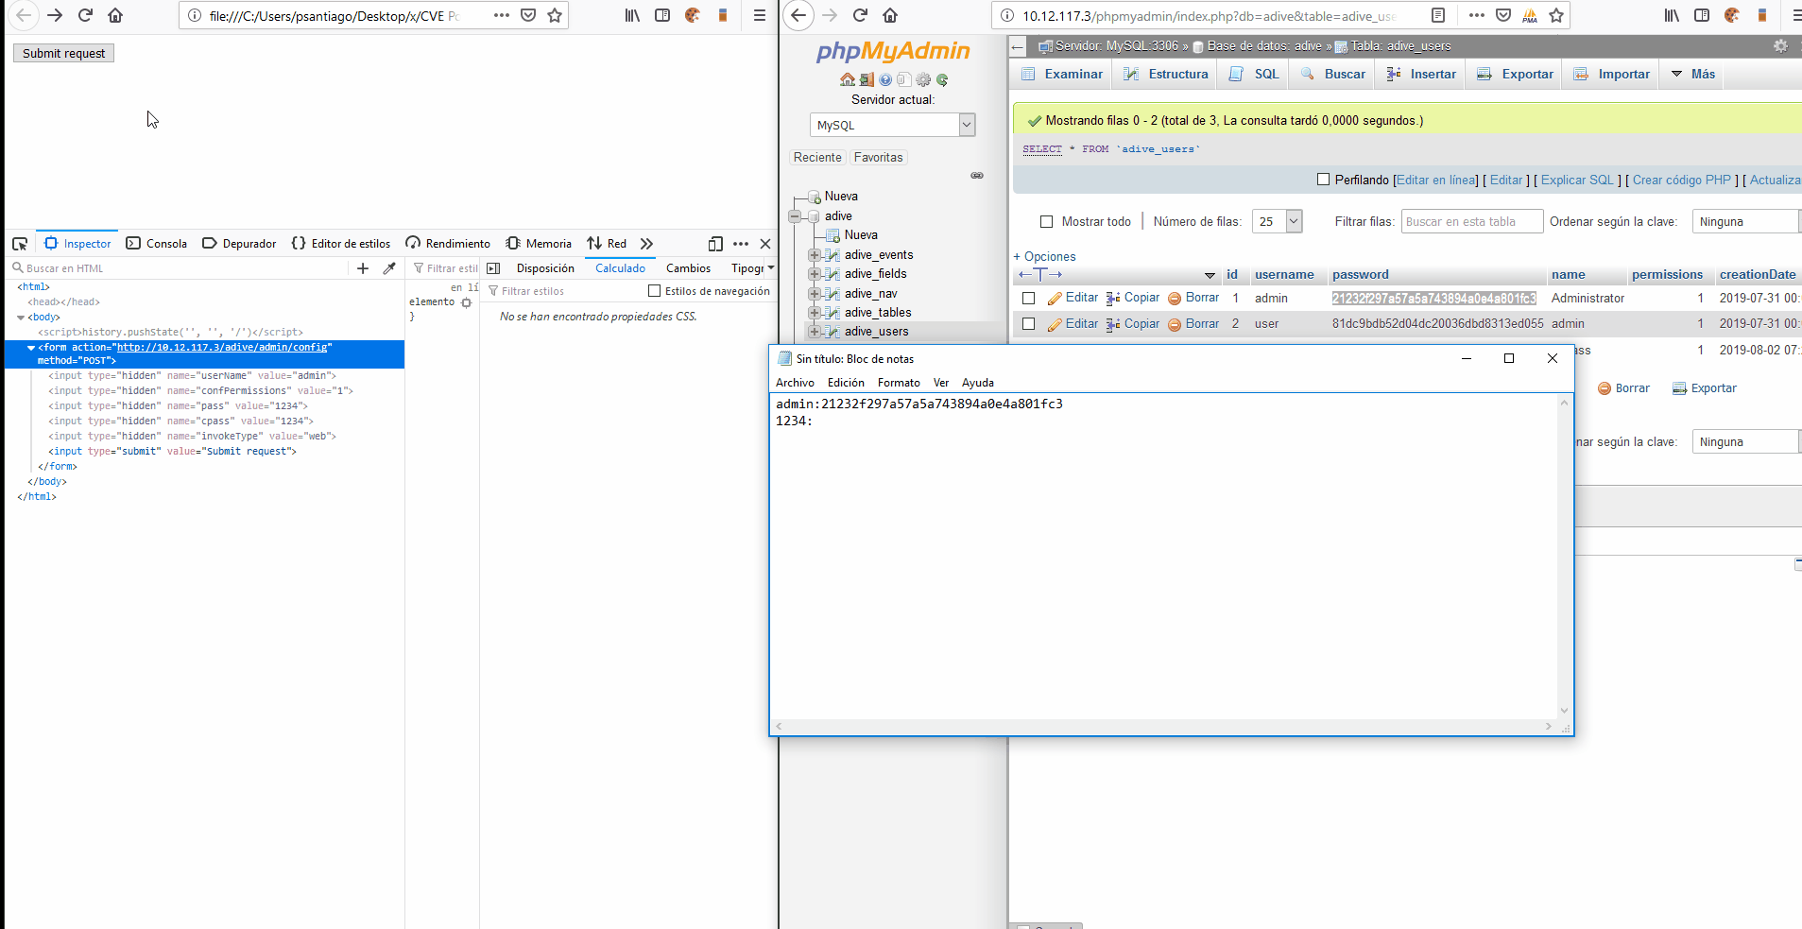
Task: Click the Filtrar filas search field
Action: tap(1472, 222)
